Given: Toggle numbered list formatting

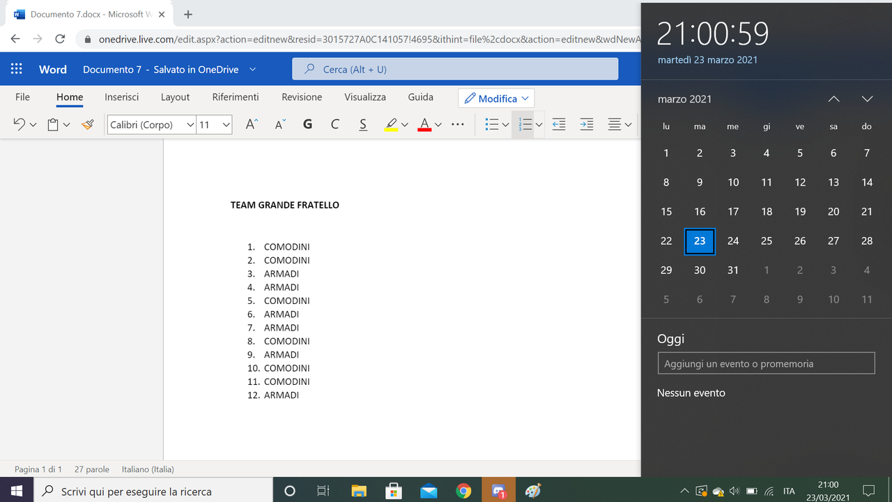Looking at the screenshot, I should point(525,124).
